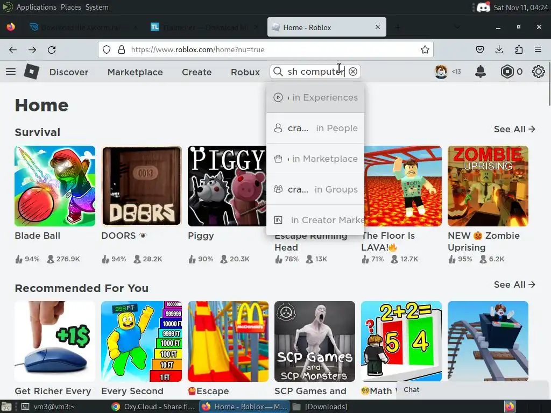Open the Places menu
The width and height of the screenshot is (551, 413).
tap(71, 7)
